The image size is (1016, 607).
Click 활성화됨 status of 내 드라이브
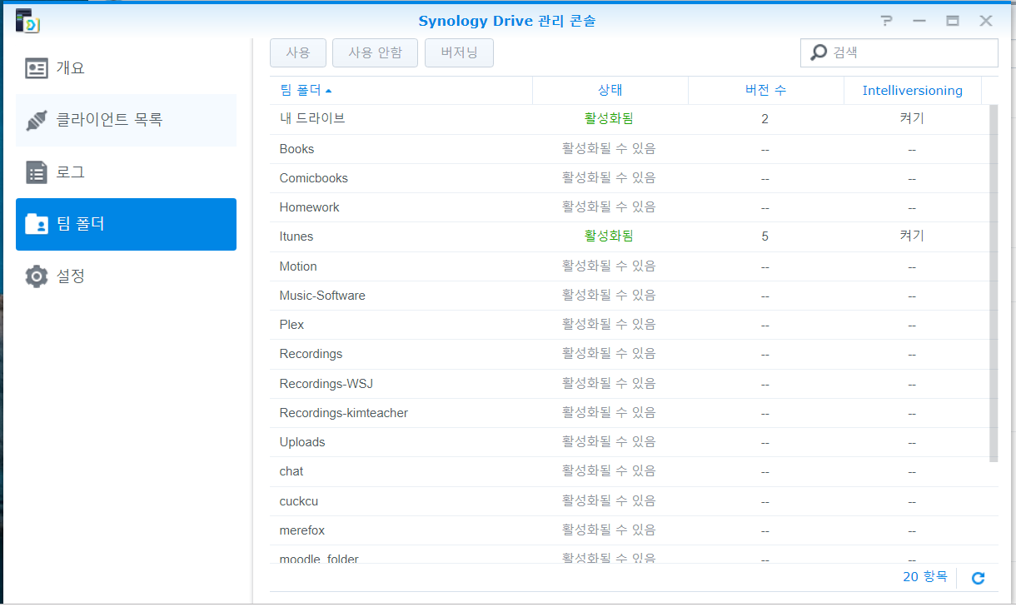click(x=609, y=119)
